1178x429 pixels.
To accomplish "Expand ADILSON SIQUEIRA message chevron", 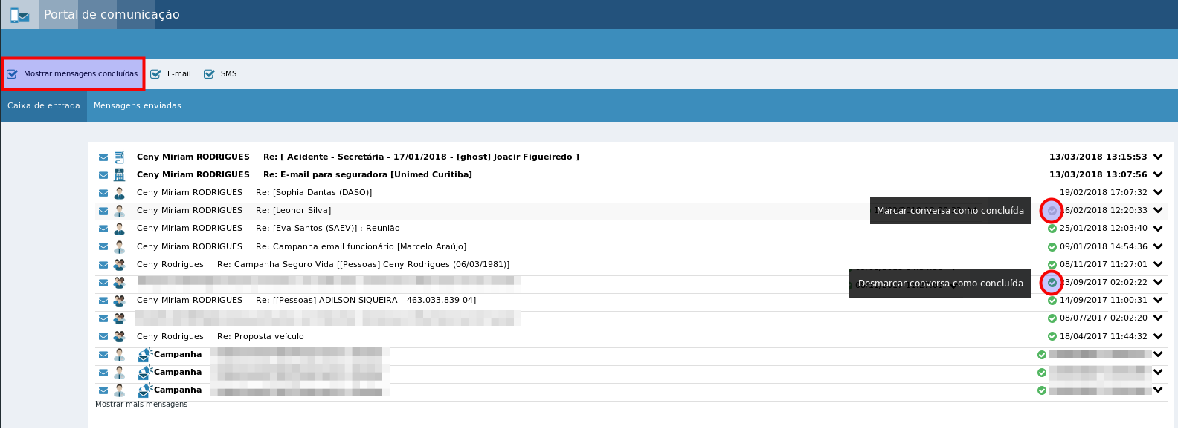I will (1158, 301).
